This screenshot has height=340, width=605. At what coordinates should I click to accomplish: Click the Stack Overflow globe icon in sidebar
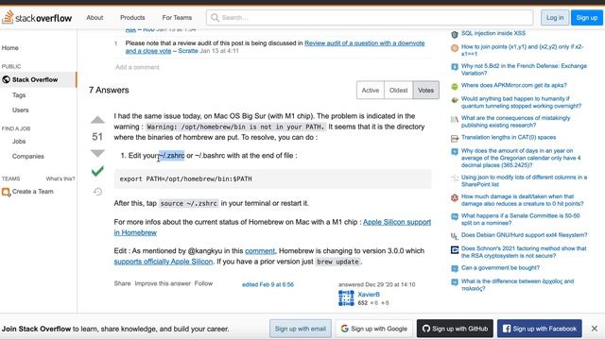tap(6, 79)
